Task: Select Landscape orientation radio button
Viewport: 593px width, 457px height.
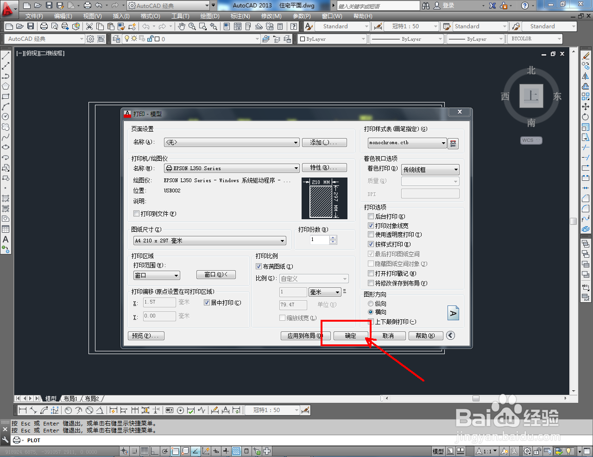Action: tap(371, 312)
